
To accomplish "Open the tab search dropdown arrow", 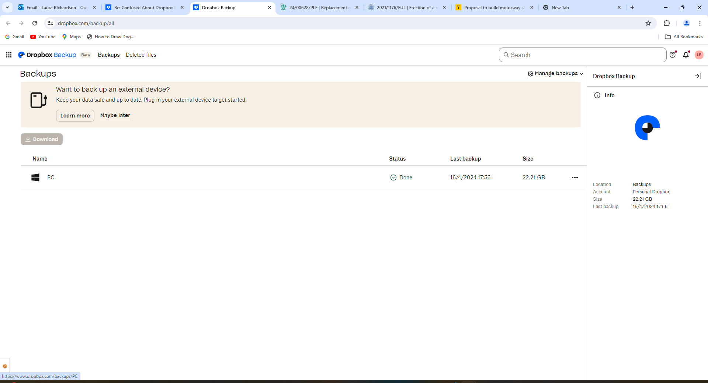I will pos(7,7).
